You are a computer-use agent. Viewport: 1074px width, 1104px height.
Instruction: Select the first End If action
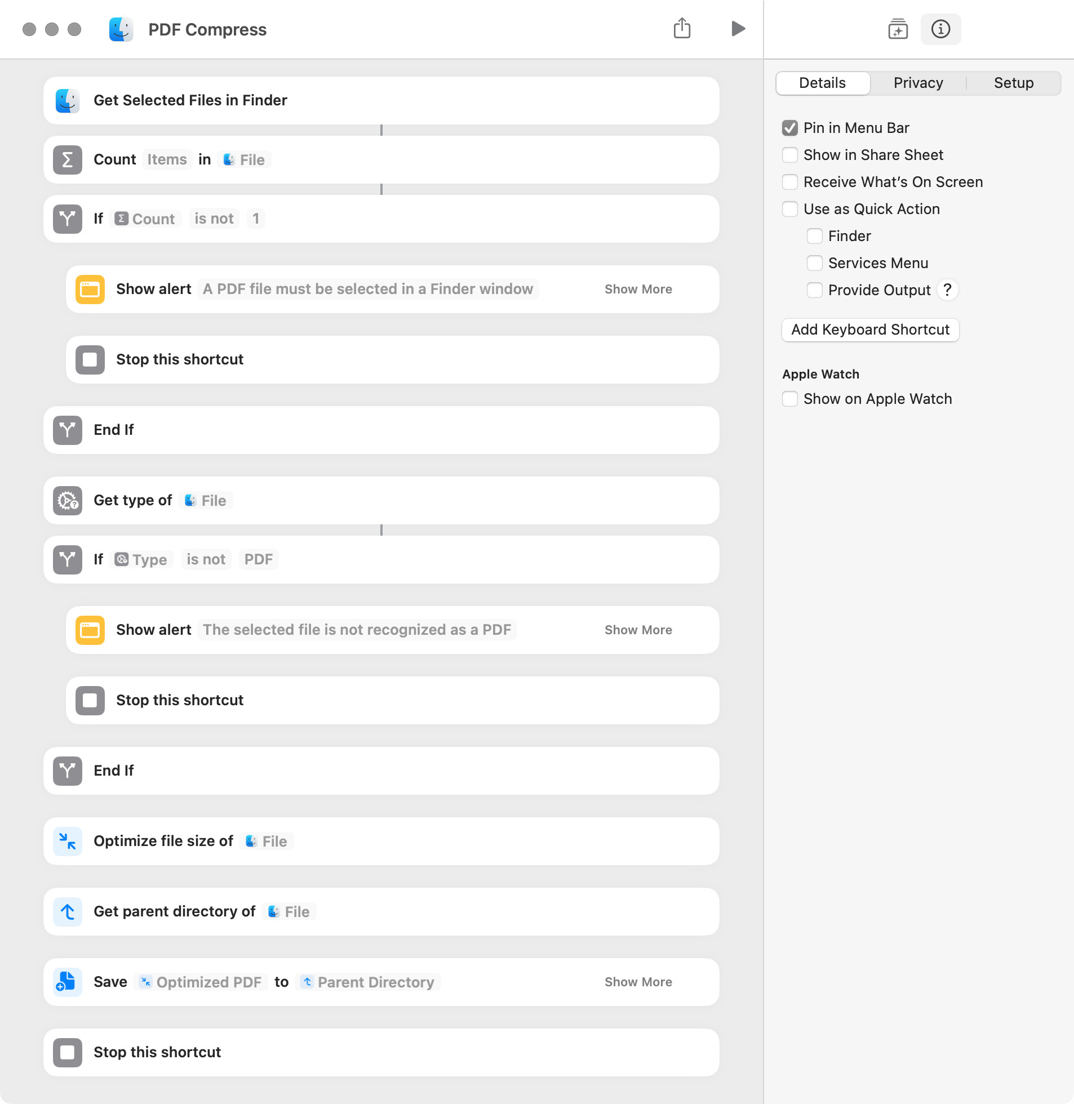click(381, 430)
